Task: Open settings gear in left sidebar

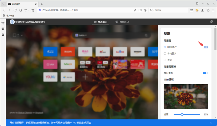Action: 3,35
